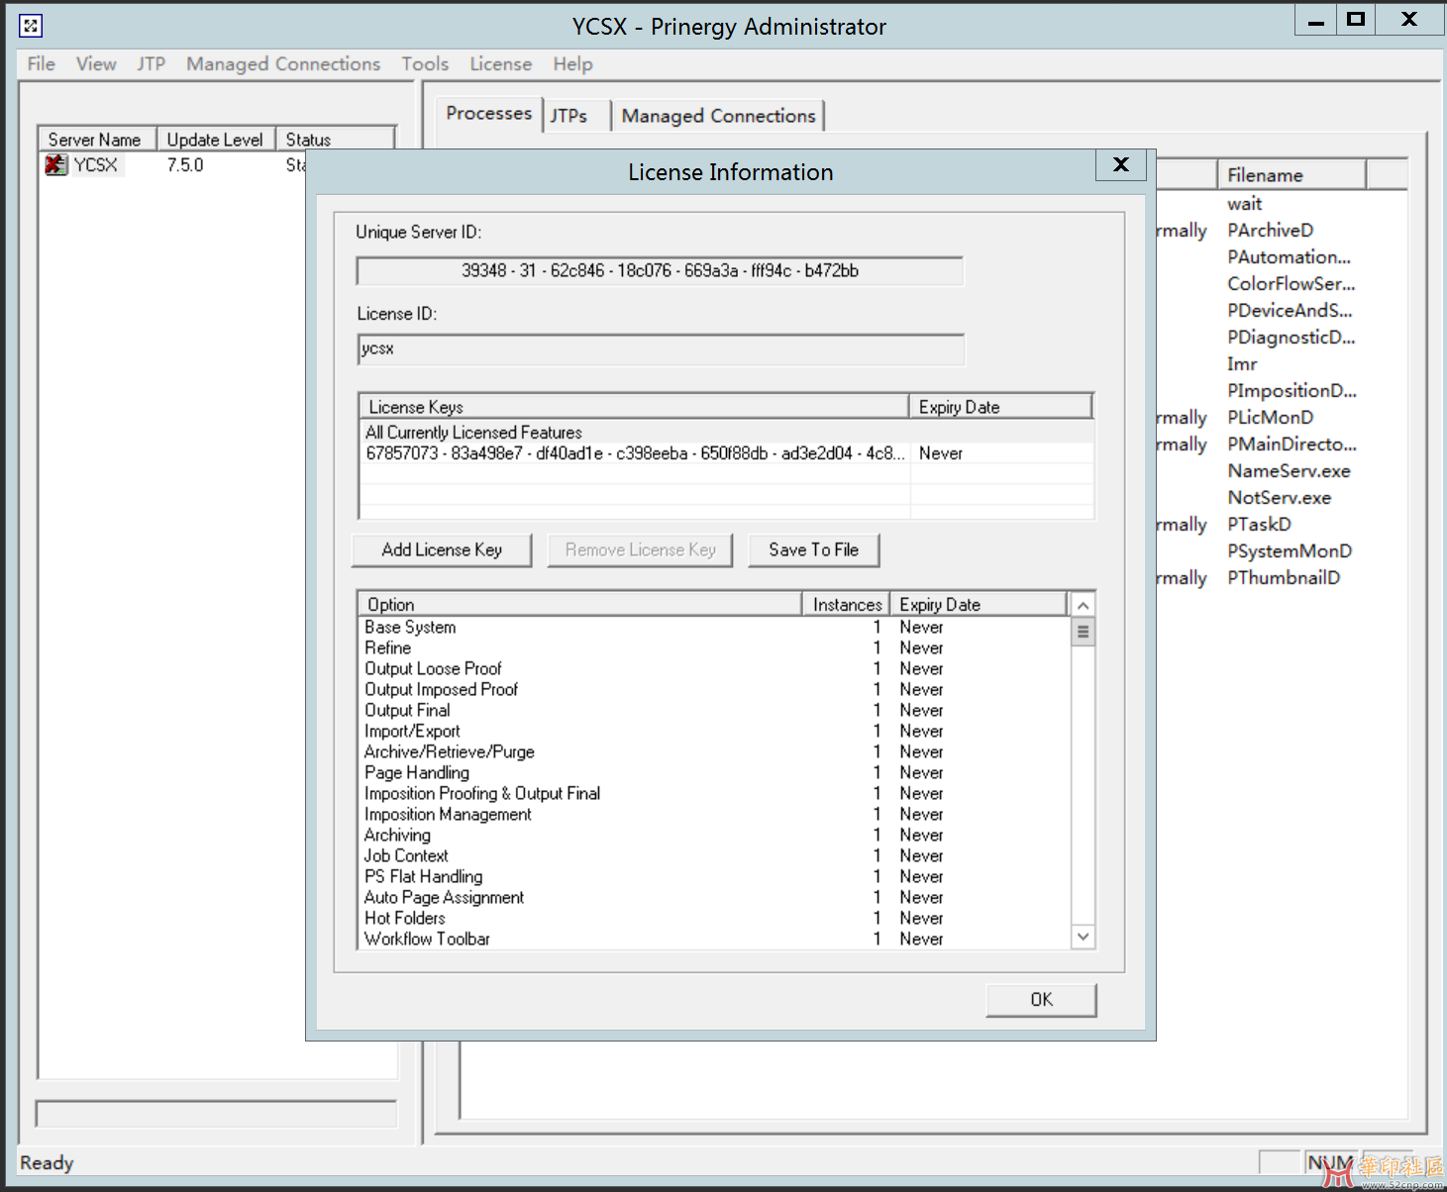The width and height of the screenshot is (1447, 1192).
Task: Select PSystemMonD in the Filename list
Action: click(1290, 550)
